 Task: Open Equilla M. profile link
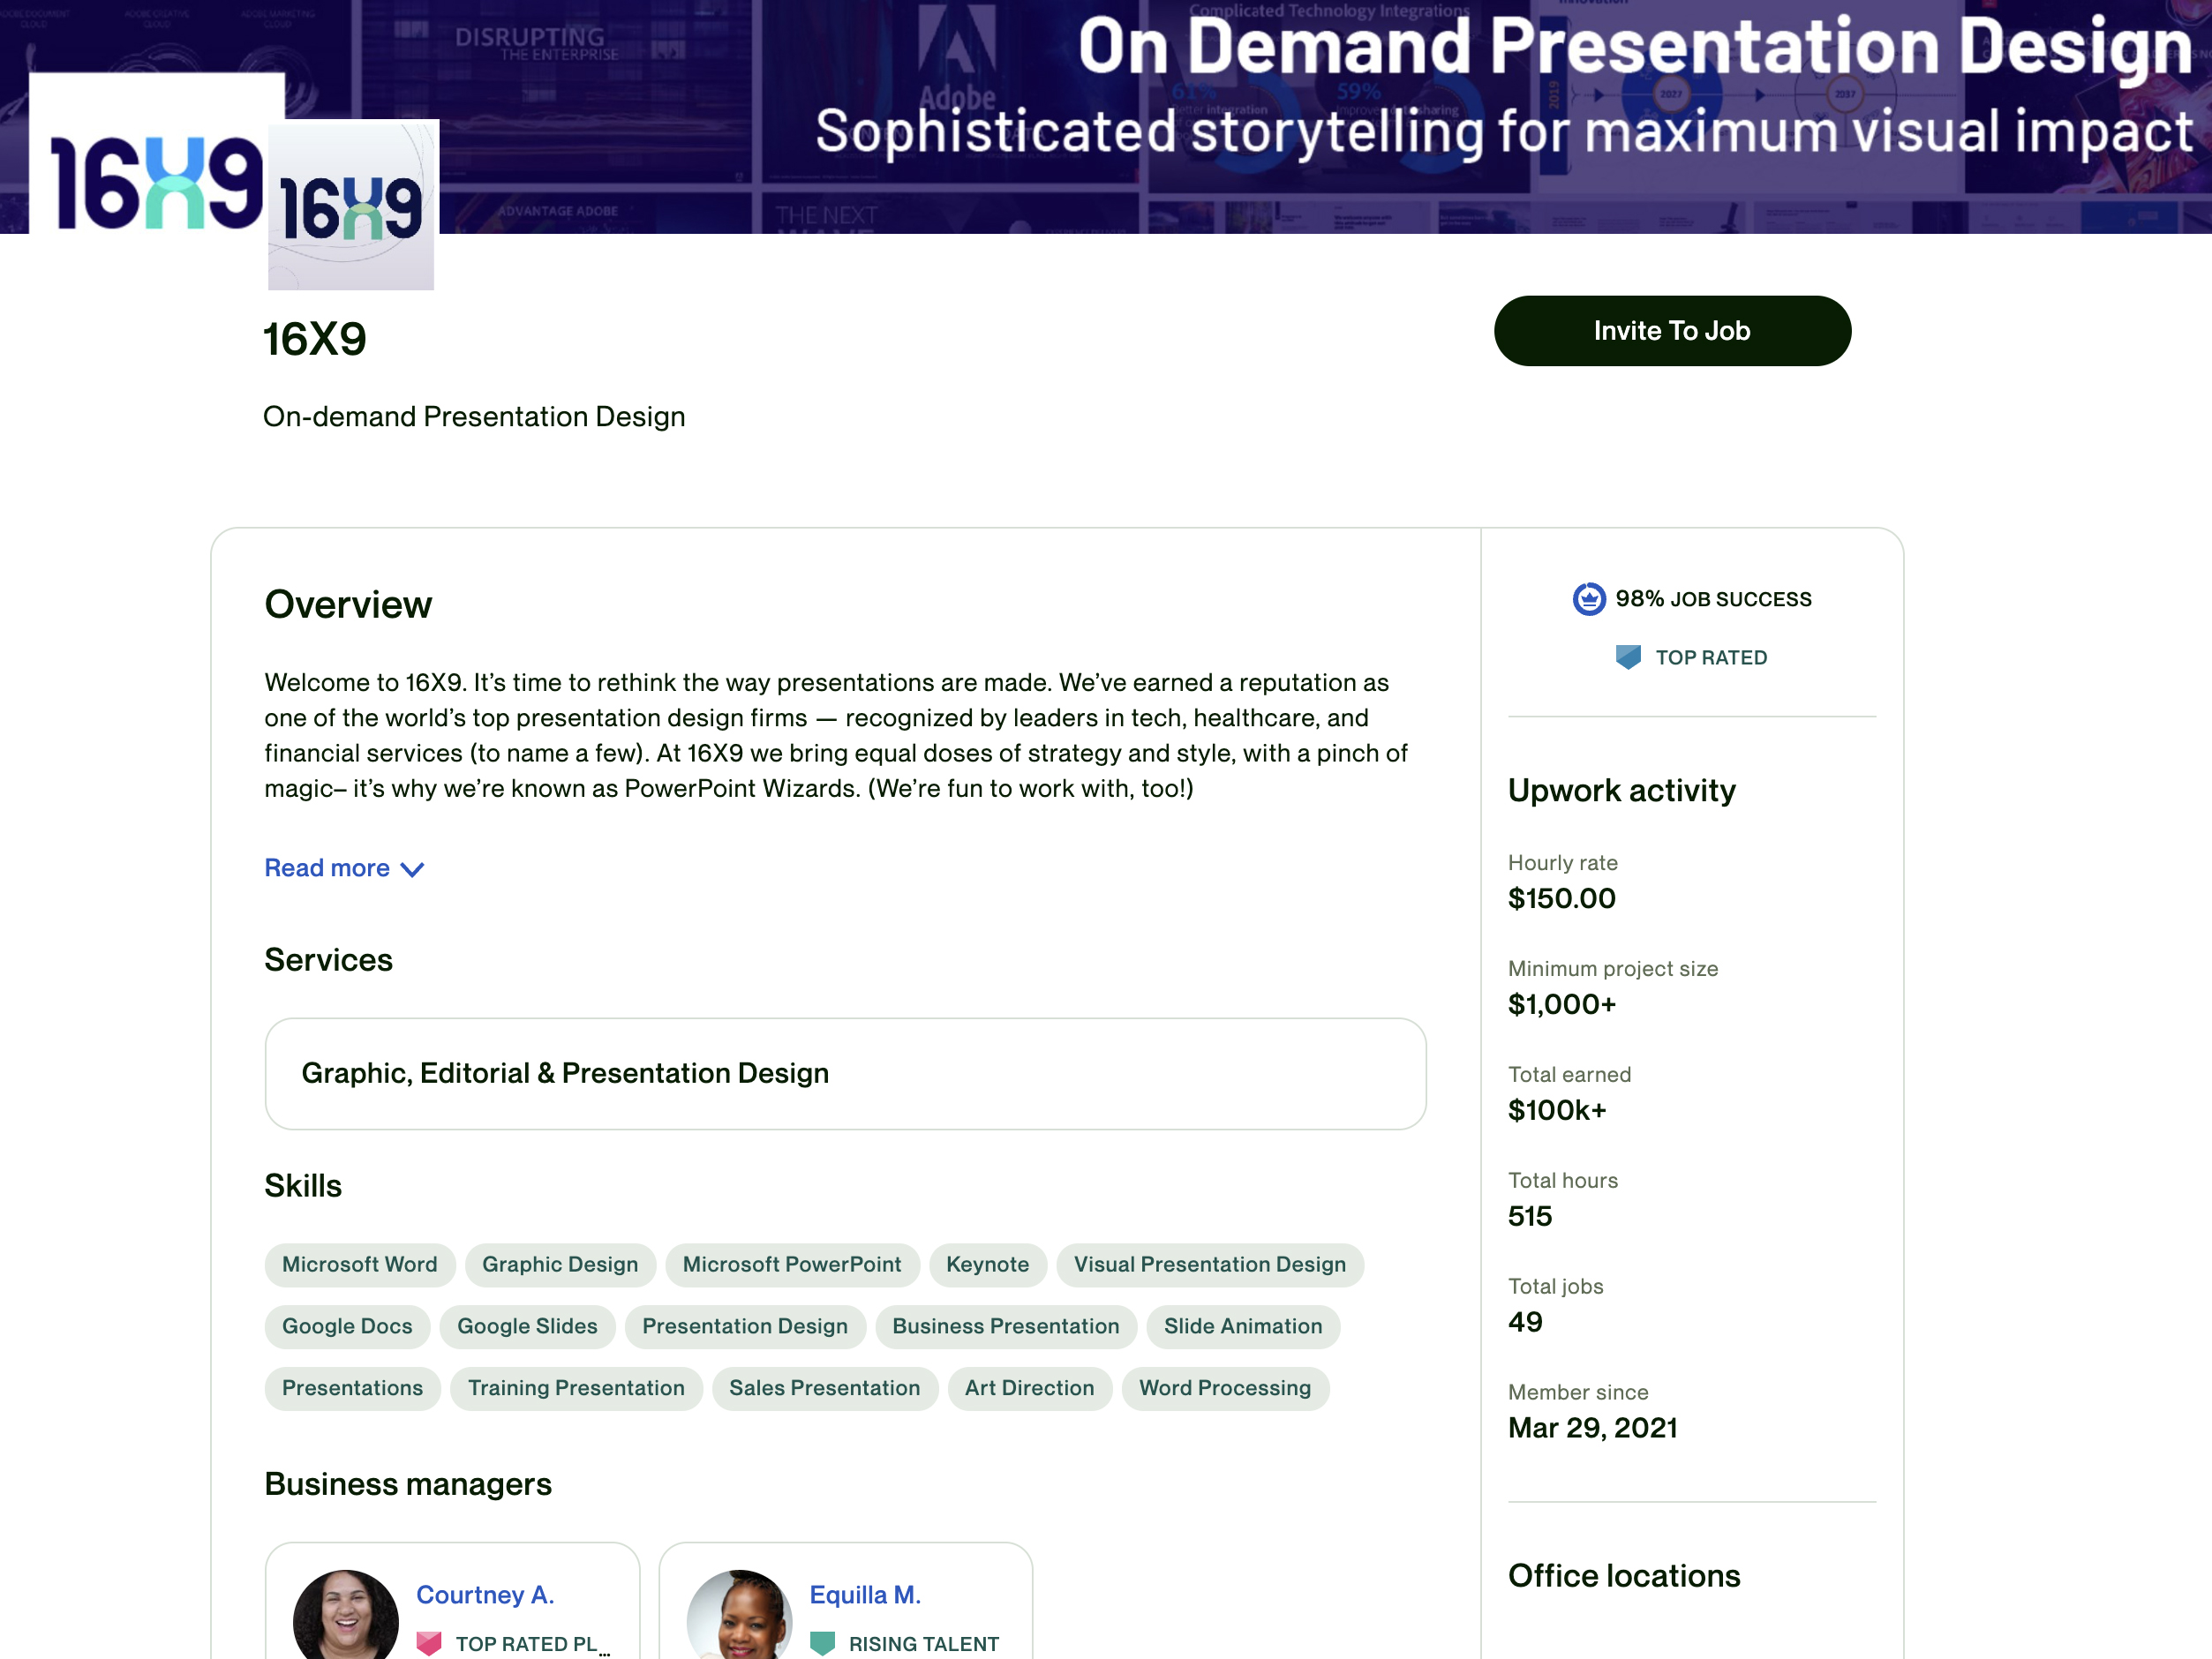click(865, 1595)
